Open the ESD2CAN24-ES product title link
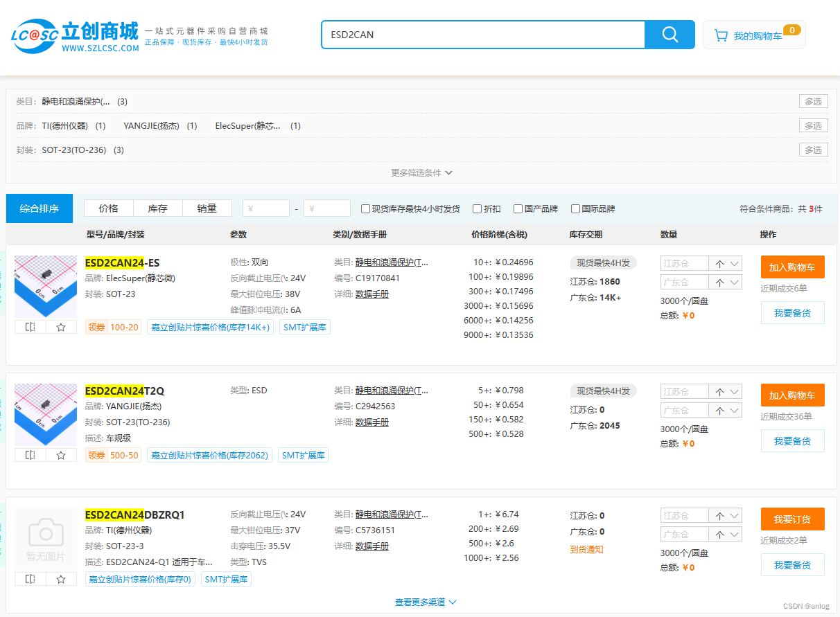This screenshot has height=617, width=840. (x=123, y=263)
